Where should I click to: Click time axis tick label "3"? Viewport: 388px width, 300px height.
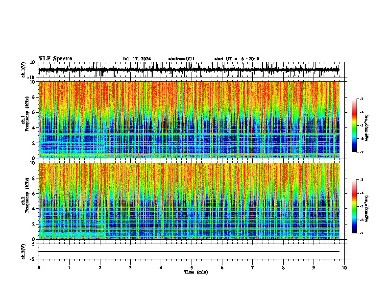(x=130, y=268)
